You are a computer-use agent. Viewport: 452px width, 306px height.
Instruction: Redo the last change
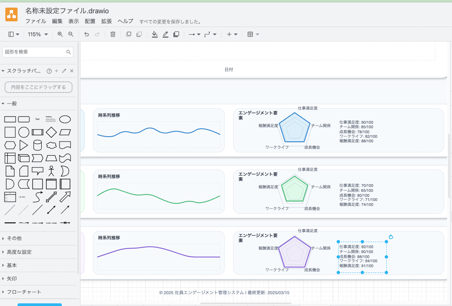pyautogui.click(x=97, y=34)
